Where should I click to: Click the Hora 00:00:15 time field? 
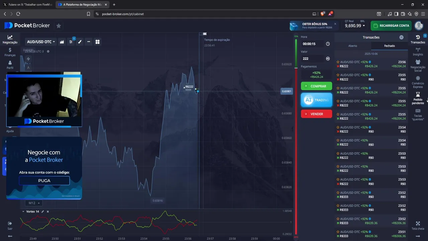tap(313, 44)
